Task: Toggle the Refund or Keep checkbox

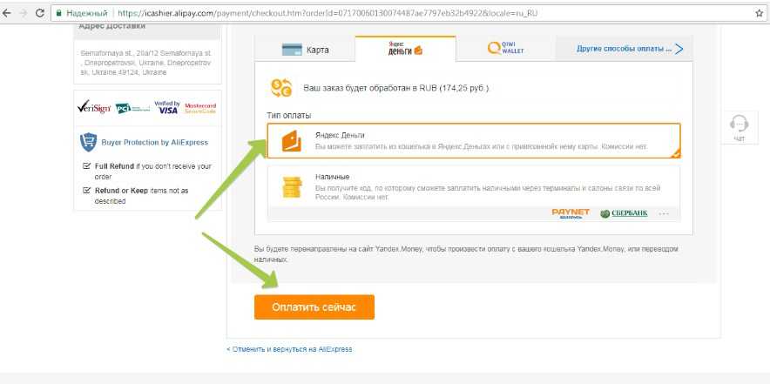Action: pyautogui.click(x=86, y=190)
